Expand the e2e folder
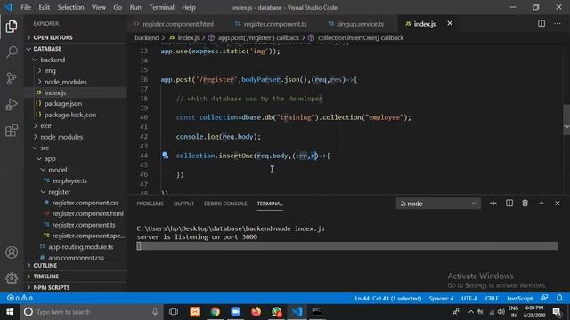The width and height of the screenshot is (570, 320). click(45, 125)
